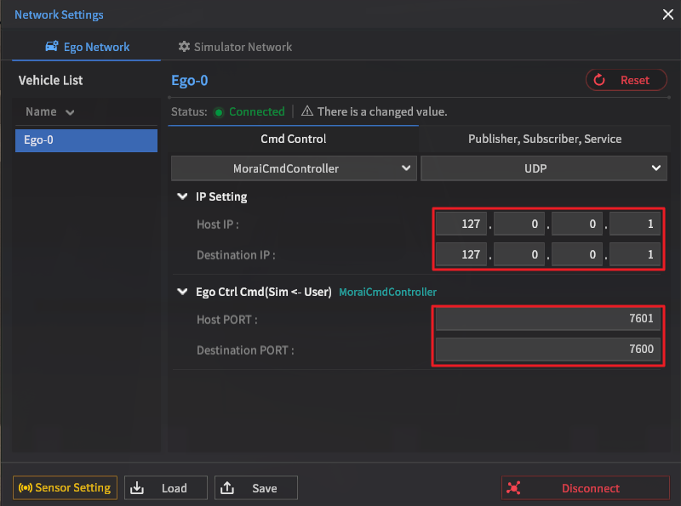Open the UDP protocol dropdown
The width and height of the screenshot is (681, 506).
point(543,168)
